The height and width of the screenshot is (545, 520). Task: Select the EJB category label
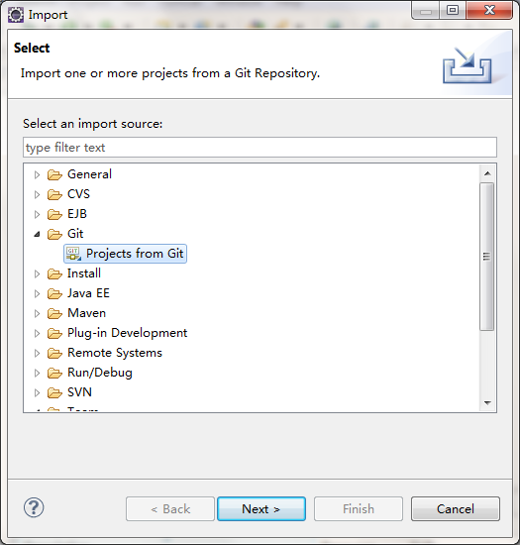tap(77, 214)
